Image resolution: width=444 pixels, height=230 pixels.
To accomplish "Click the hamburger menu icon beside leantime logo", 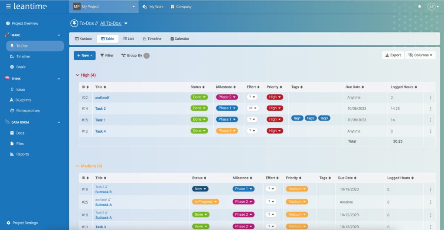I will pos(8,6).
